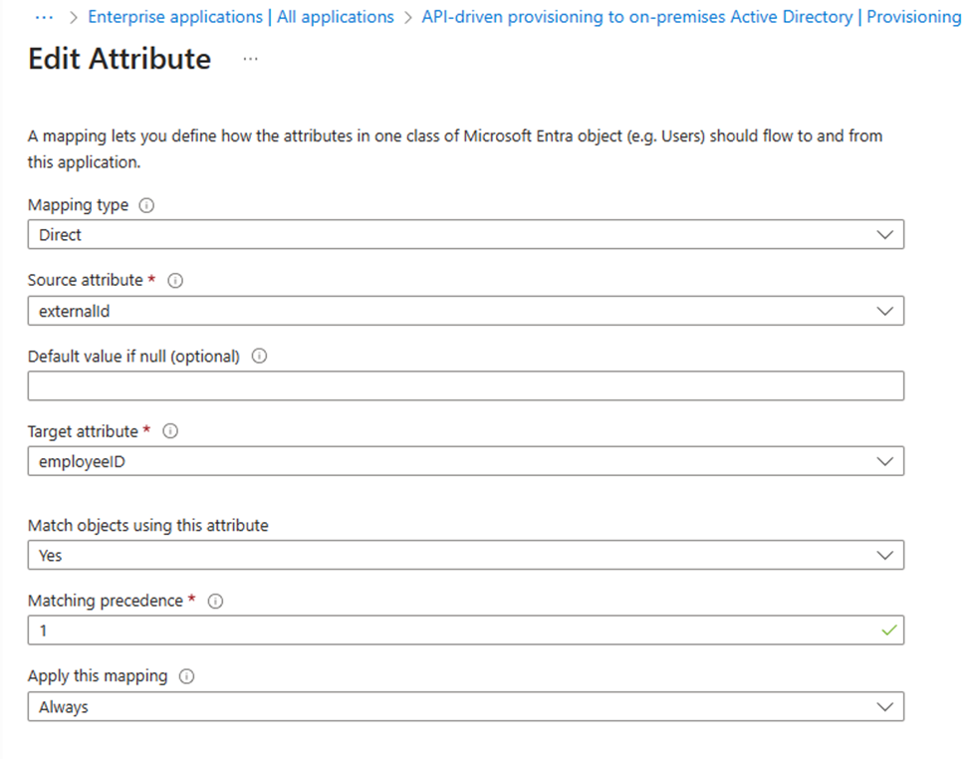Open Source attribute dropdown showing externalId
Viewport: 971px width, 759px height.
pos(465,311)
